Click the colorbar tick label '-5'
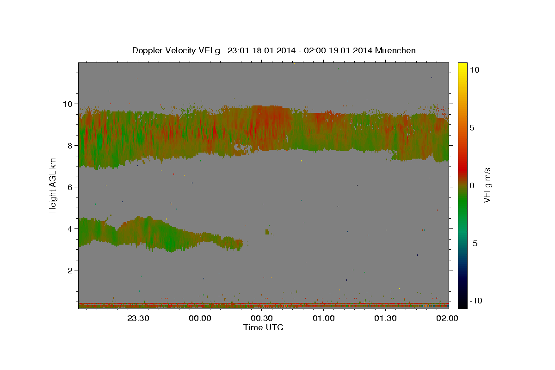Image resolution: width=555 pixels, height=370 pixels. pos(474,243)
